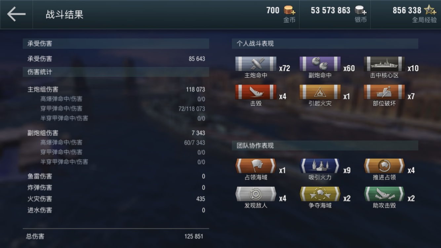Image resolution: width=441 pixels, height=248 pixels.
Task: Tap the gold coins 金币 add icon
Action: tap(290, 10)
